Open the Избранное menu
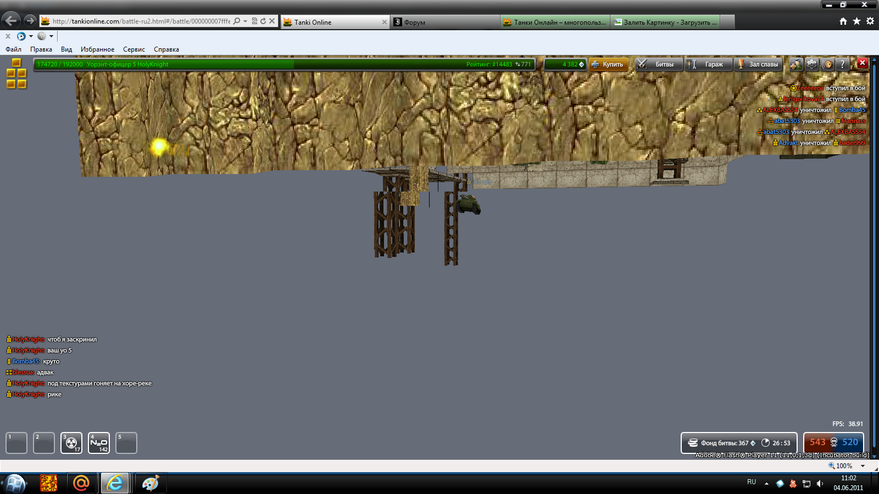Image resolution: width=879 pixels, height=494 pixels. (98, 49)
